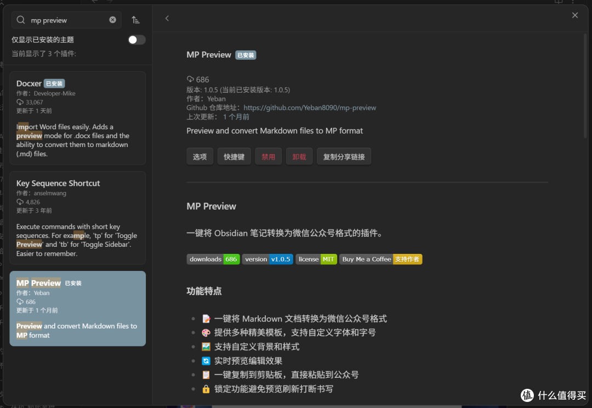Select the Key Sequence Shortcut plugin card
This screenshot has height=408, width=592.
coord(77,218)
